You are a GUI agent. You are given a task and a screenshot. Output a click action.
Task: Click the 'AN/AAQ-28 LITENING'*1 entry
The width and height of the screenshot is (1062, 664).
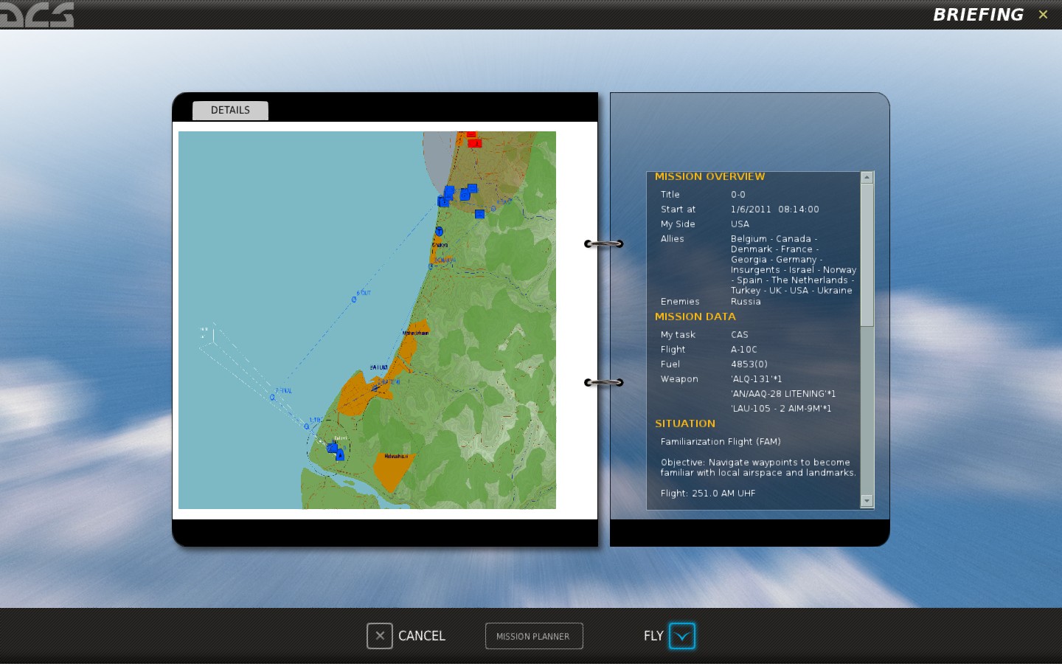coord(783,394)
